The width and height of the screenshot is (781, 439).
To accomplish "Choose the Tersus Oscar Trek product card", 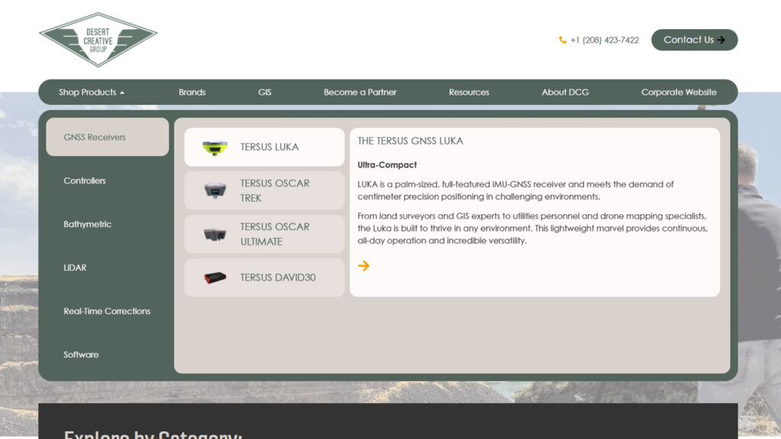I will (265, 191).
